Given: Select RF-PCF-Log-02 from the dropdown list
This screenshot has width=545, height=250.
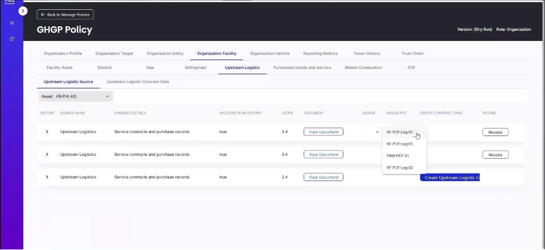Looking at the screenshot, I should click(400, 168).
